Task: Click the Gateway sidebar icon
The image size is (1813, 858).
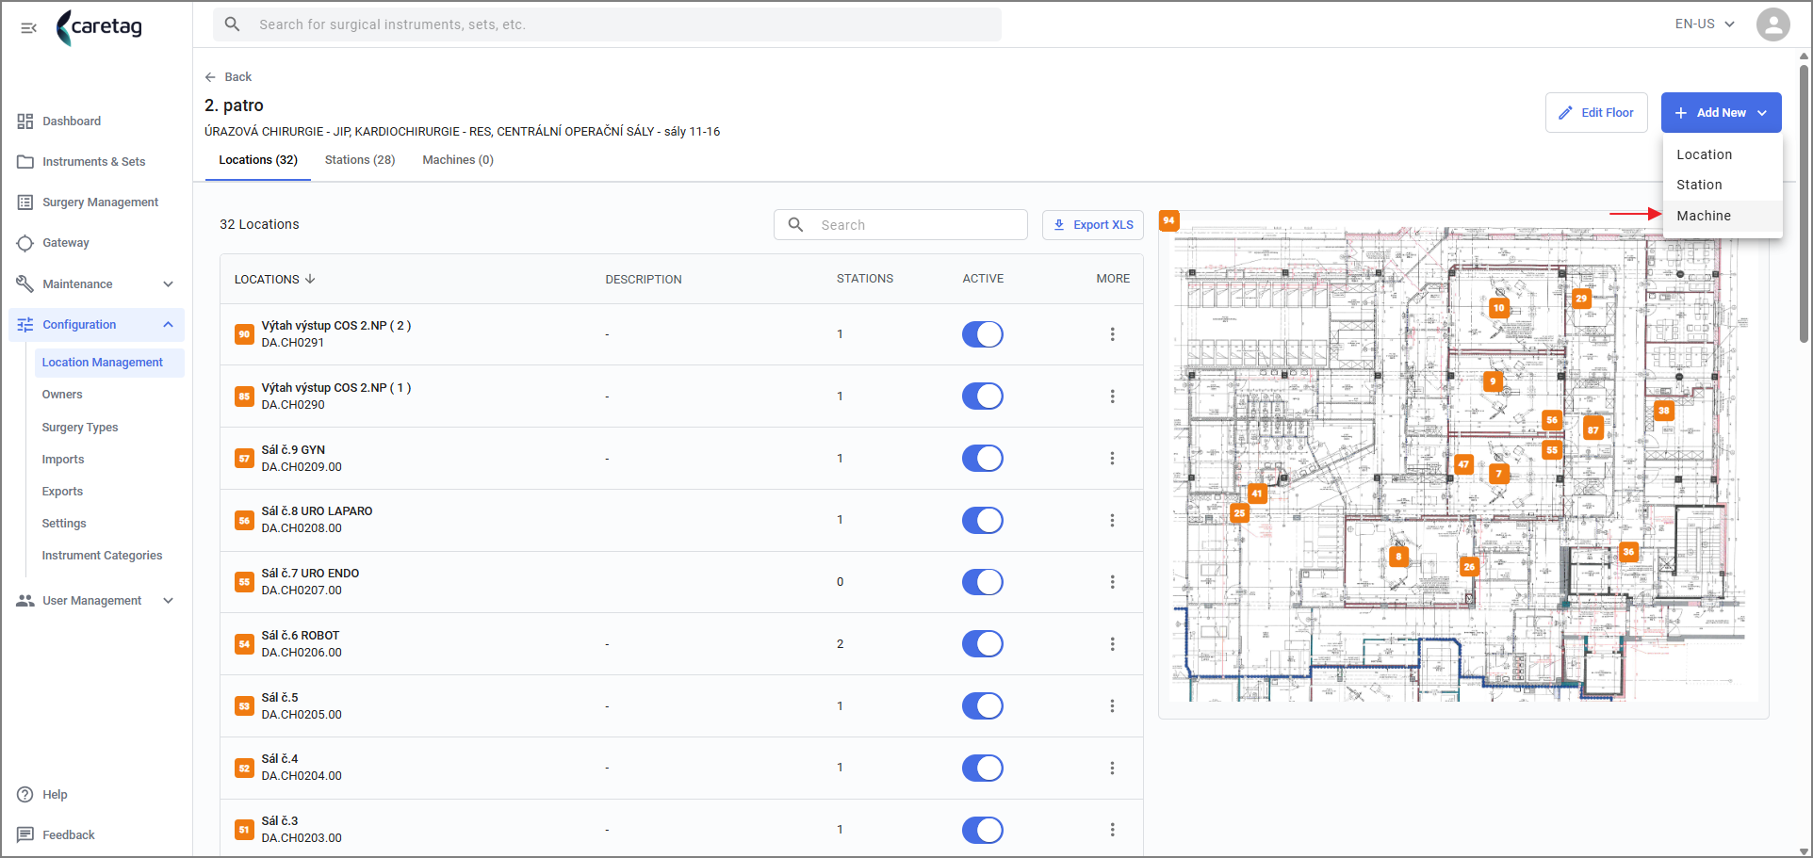Action: pos(25,243)
